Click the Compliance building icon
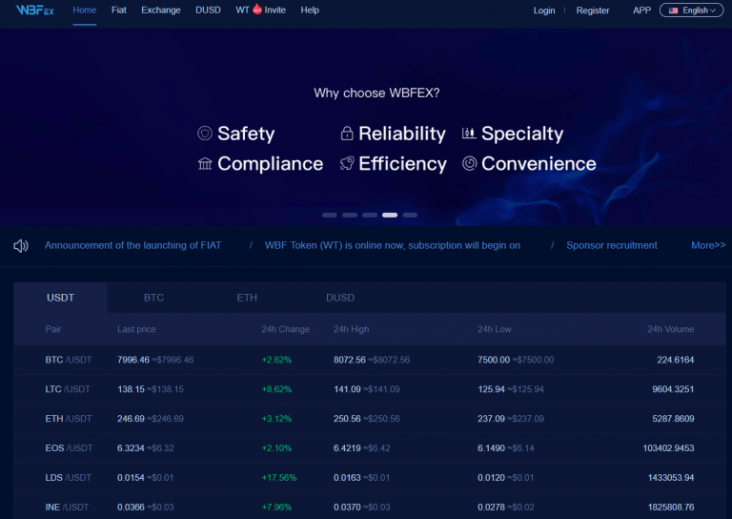The height and width of the screenshot is (519, 732). [204, 164]
